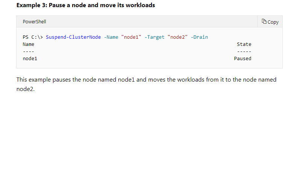308x173 pixels.
Task: Click the 'State' column header in output
Action: click(244, 44)
